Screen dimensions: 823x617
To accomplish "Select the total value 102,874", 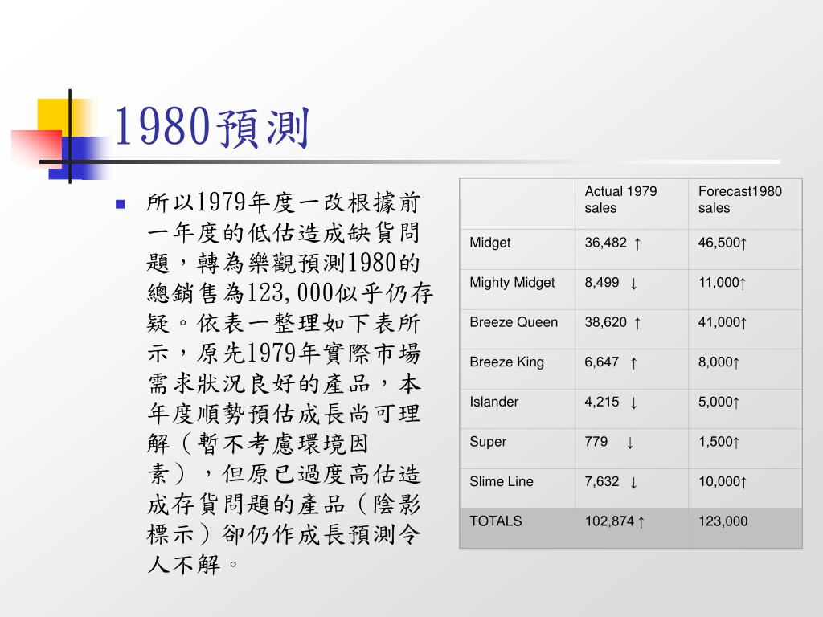I will pyautogui.click(x=610, y=521).
